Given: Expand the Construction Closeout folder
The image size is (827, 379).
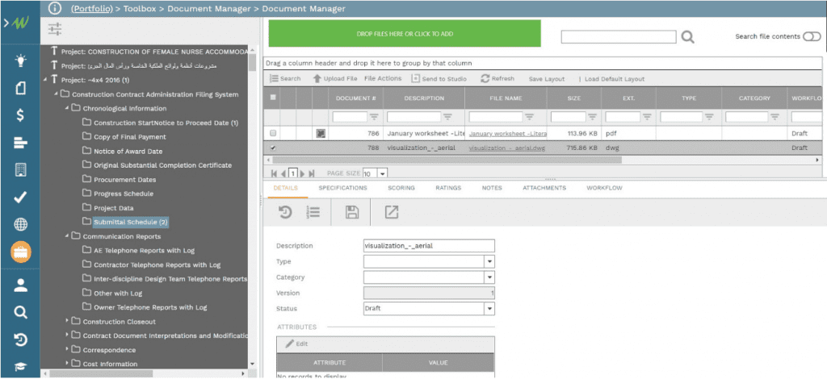Looking at the screenshot, I should [66, 321].
